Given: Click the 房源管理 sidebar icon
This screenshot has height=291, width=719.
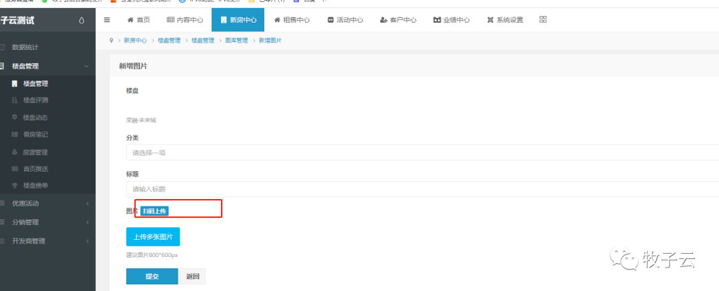Looking at the screenshot, I should (15, 152).
